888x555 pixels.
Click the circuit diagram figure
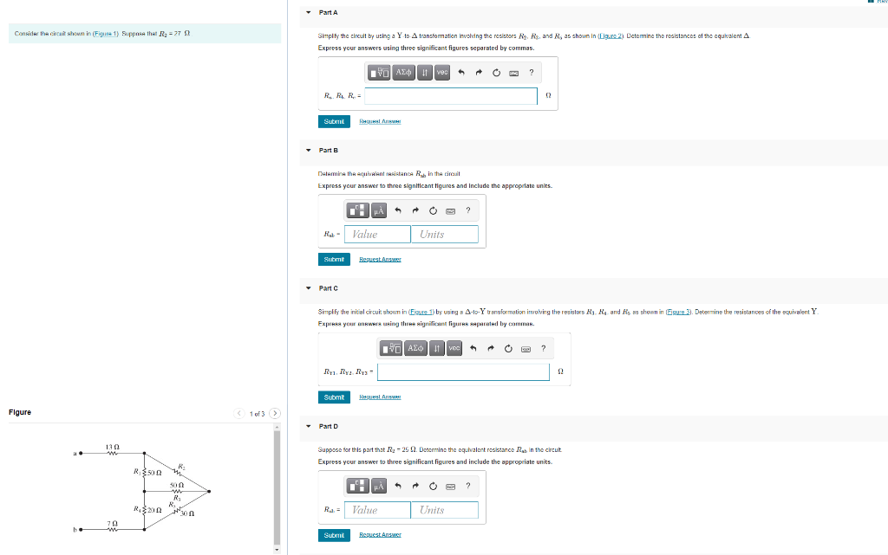coord(141,489)
